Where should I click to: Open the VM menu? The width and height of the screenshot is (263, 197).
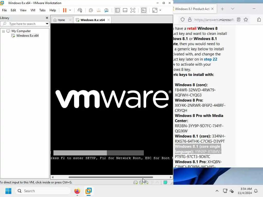click(33, 10)
